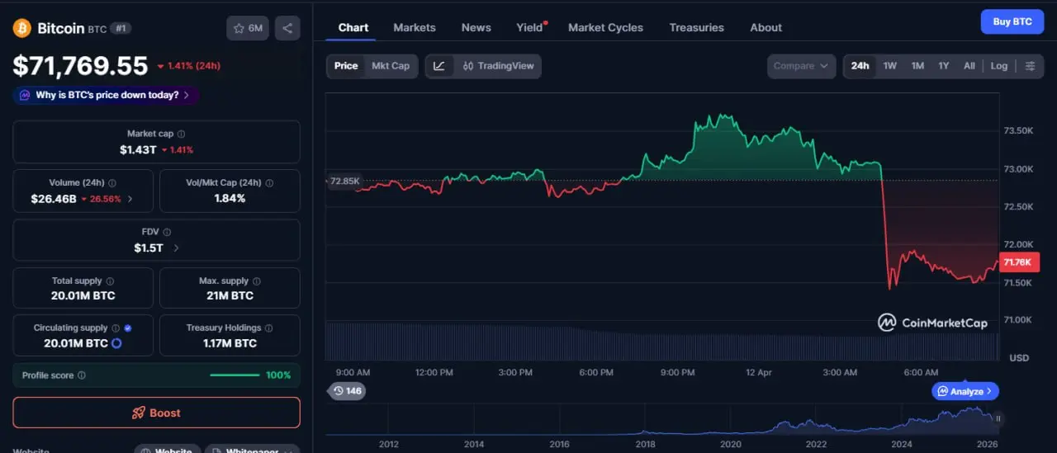Open chart settings sliders icon

point(1030,66)
